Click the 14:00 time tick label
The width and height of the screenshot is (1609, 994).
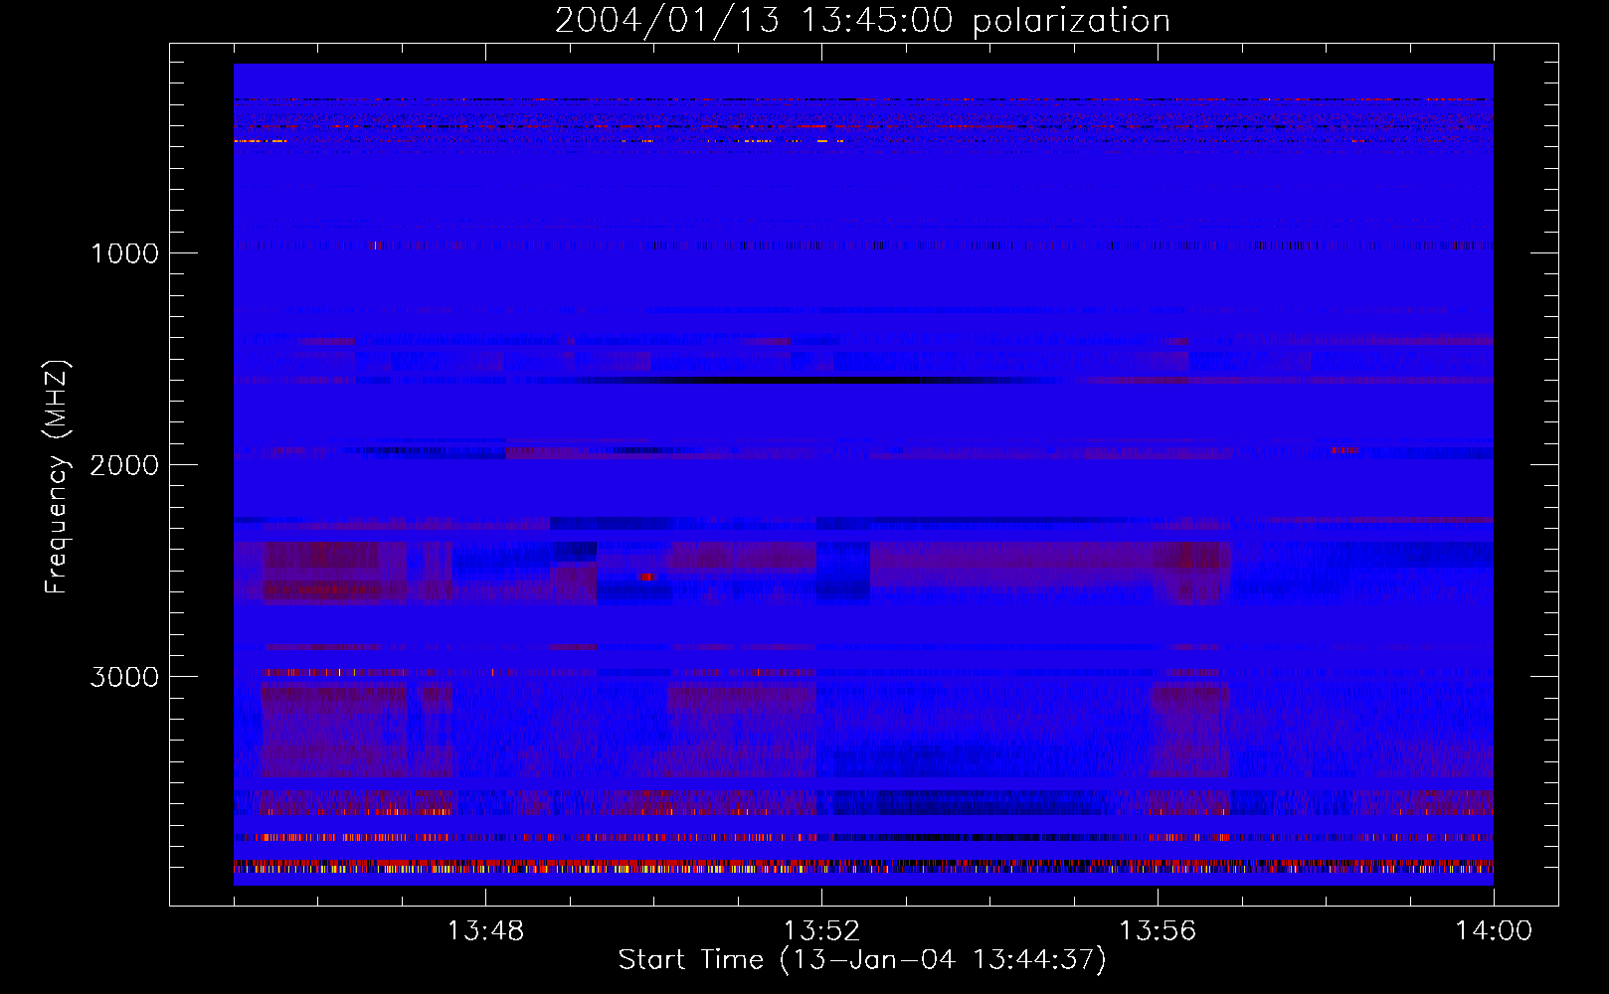click(x=1494, y=931)
